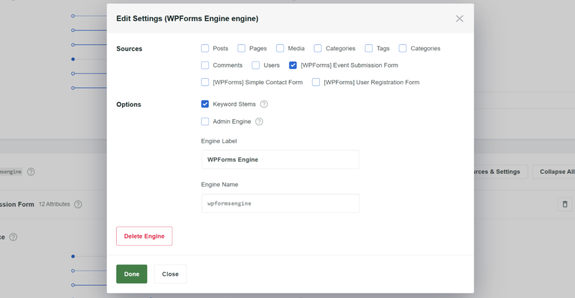575x298 pixels.
Task: Disable the Keyword Stems option
Action: pyautogui.click(x=205, y=104)
